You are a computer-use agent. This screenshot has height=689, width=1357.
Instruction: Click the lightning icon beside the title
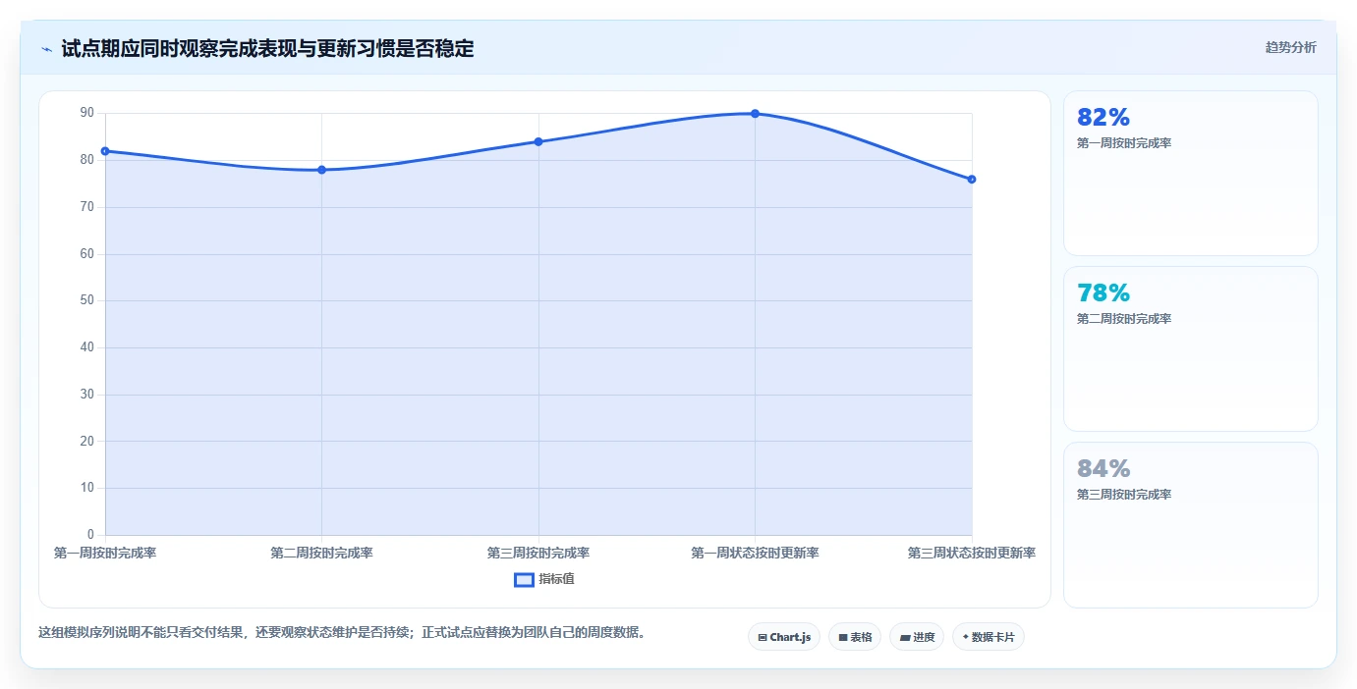click(46, 49)
